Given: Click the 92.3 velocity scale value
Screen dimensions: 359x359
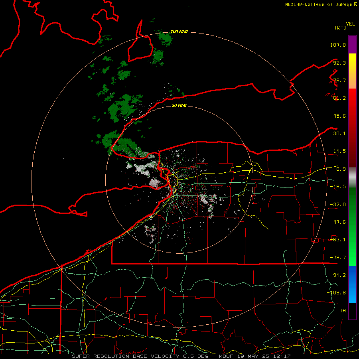Looking at the screenshot, I should [x=339, y=63].
